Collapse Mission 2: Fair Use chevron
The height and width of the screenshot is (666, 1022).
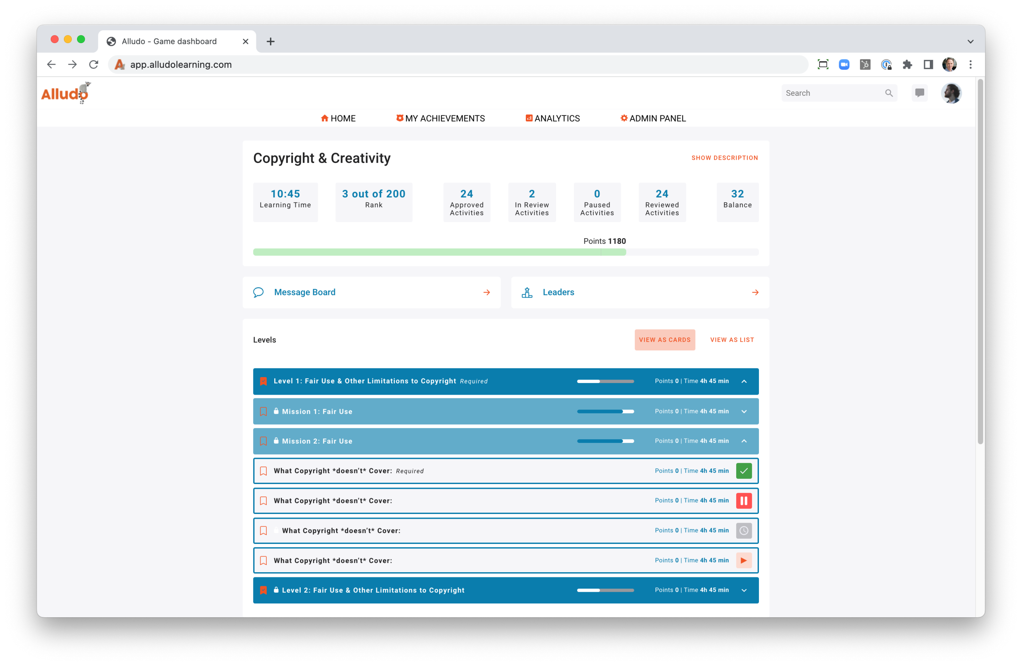744,441
